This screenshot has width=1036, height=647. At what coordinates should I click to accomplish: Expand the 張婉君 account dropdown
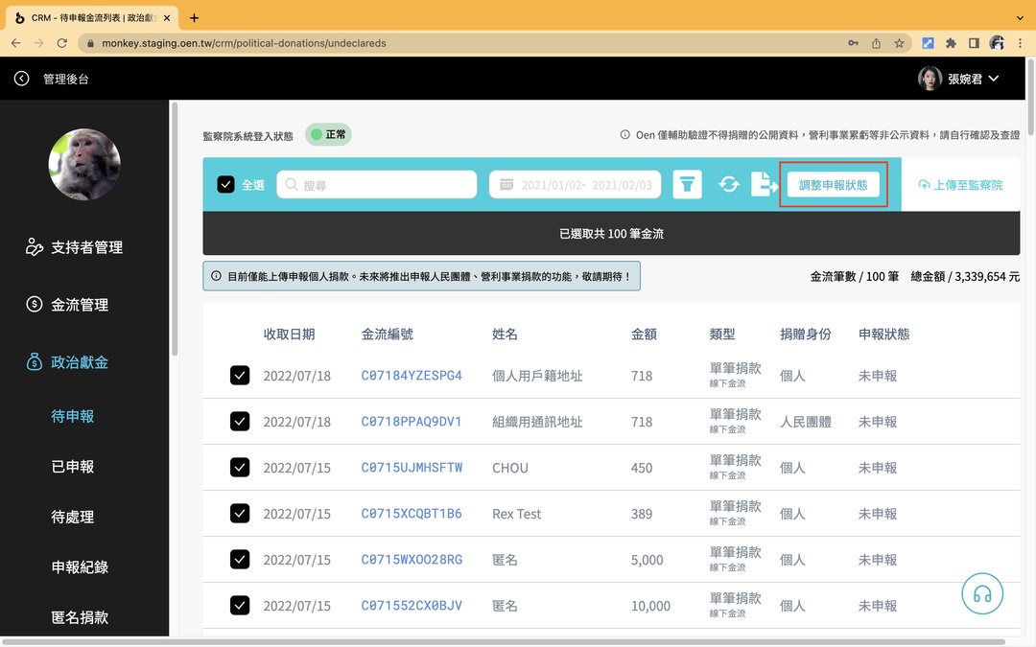pyautogui.click(x=964, y=79)
